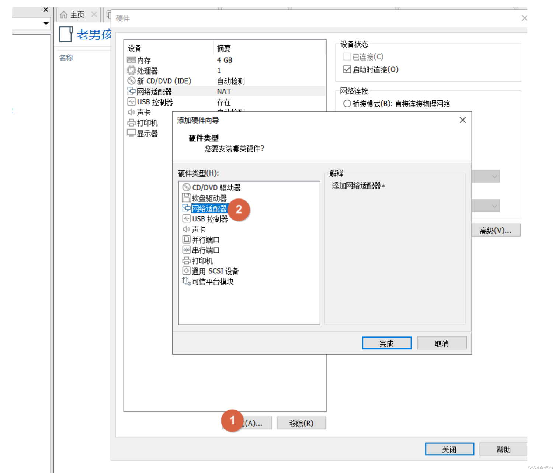Click the USB controller icon in device list
559x473 pixels.
coord(131,101)
